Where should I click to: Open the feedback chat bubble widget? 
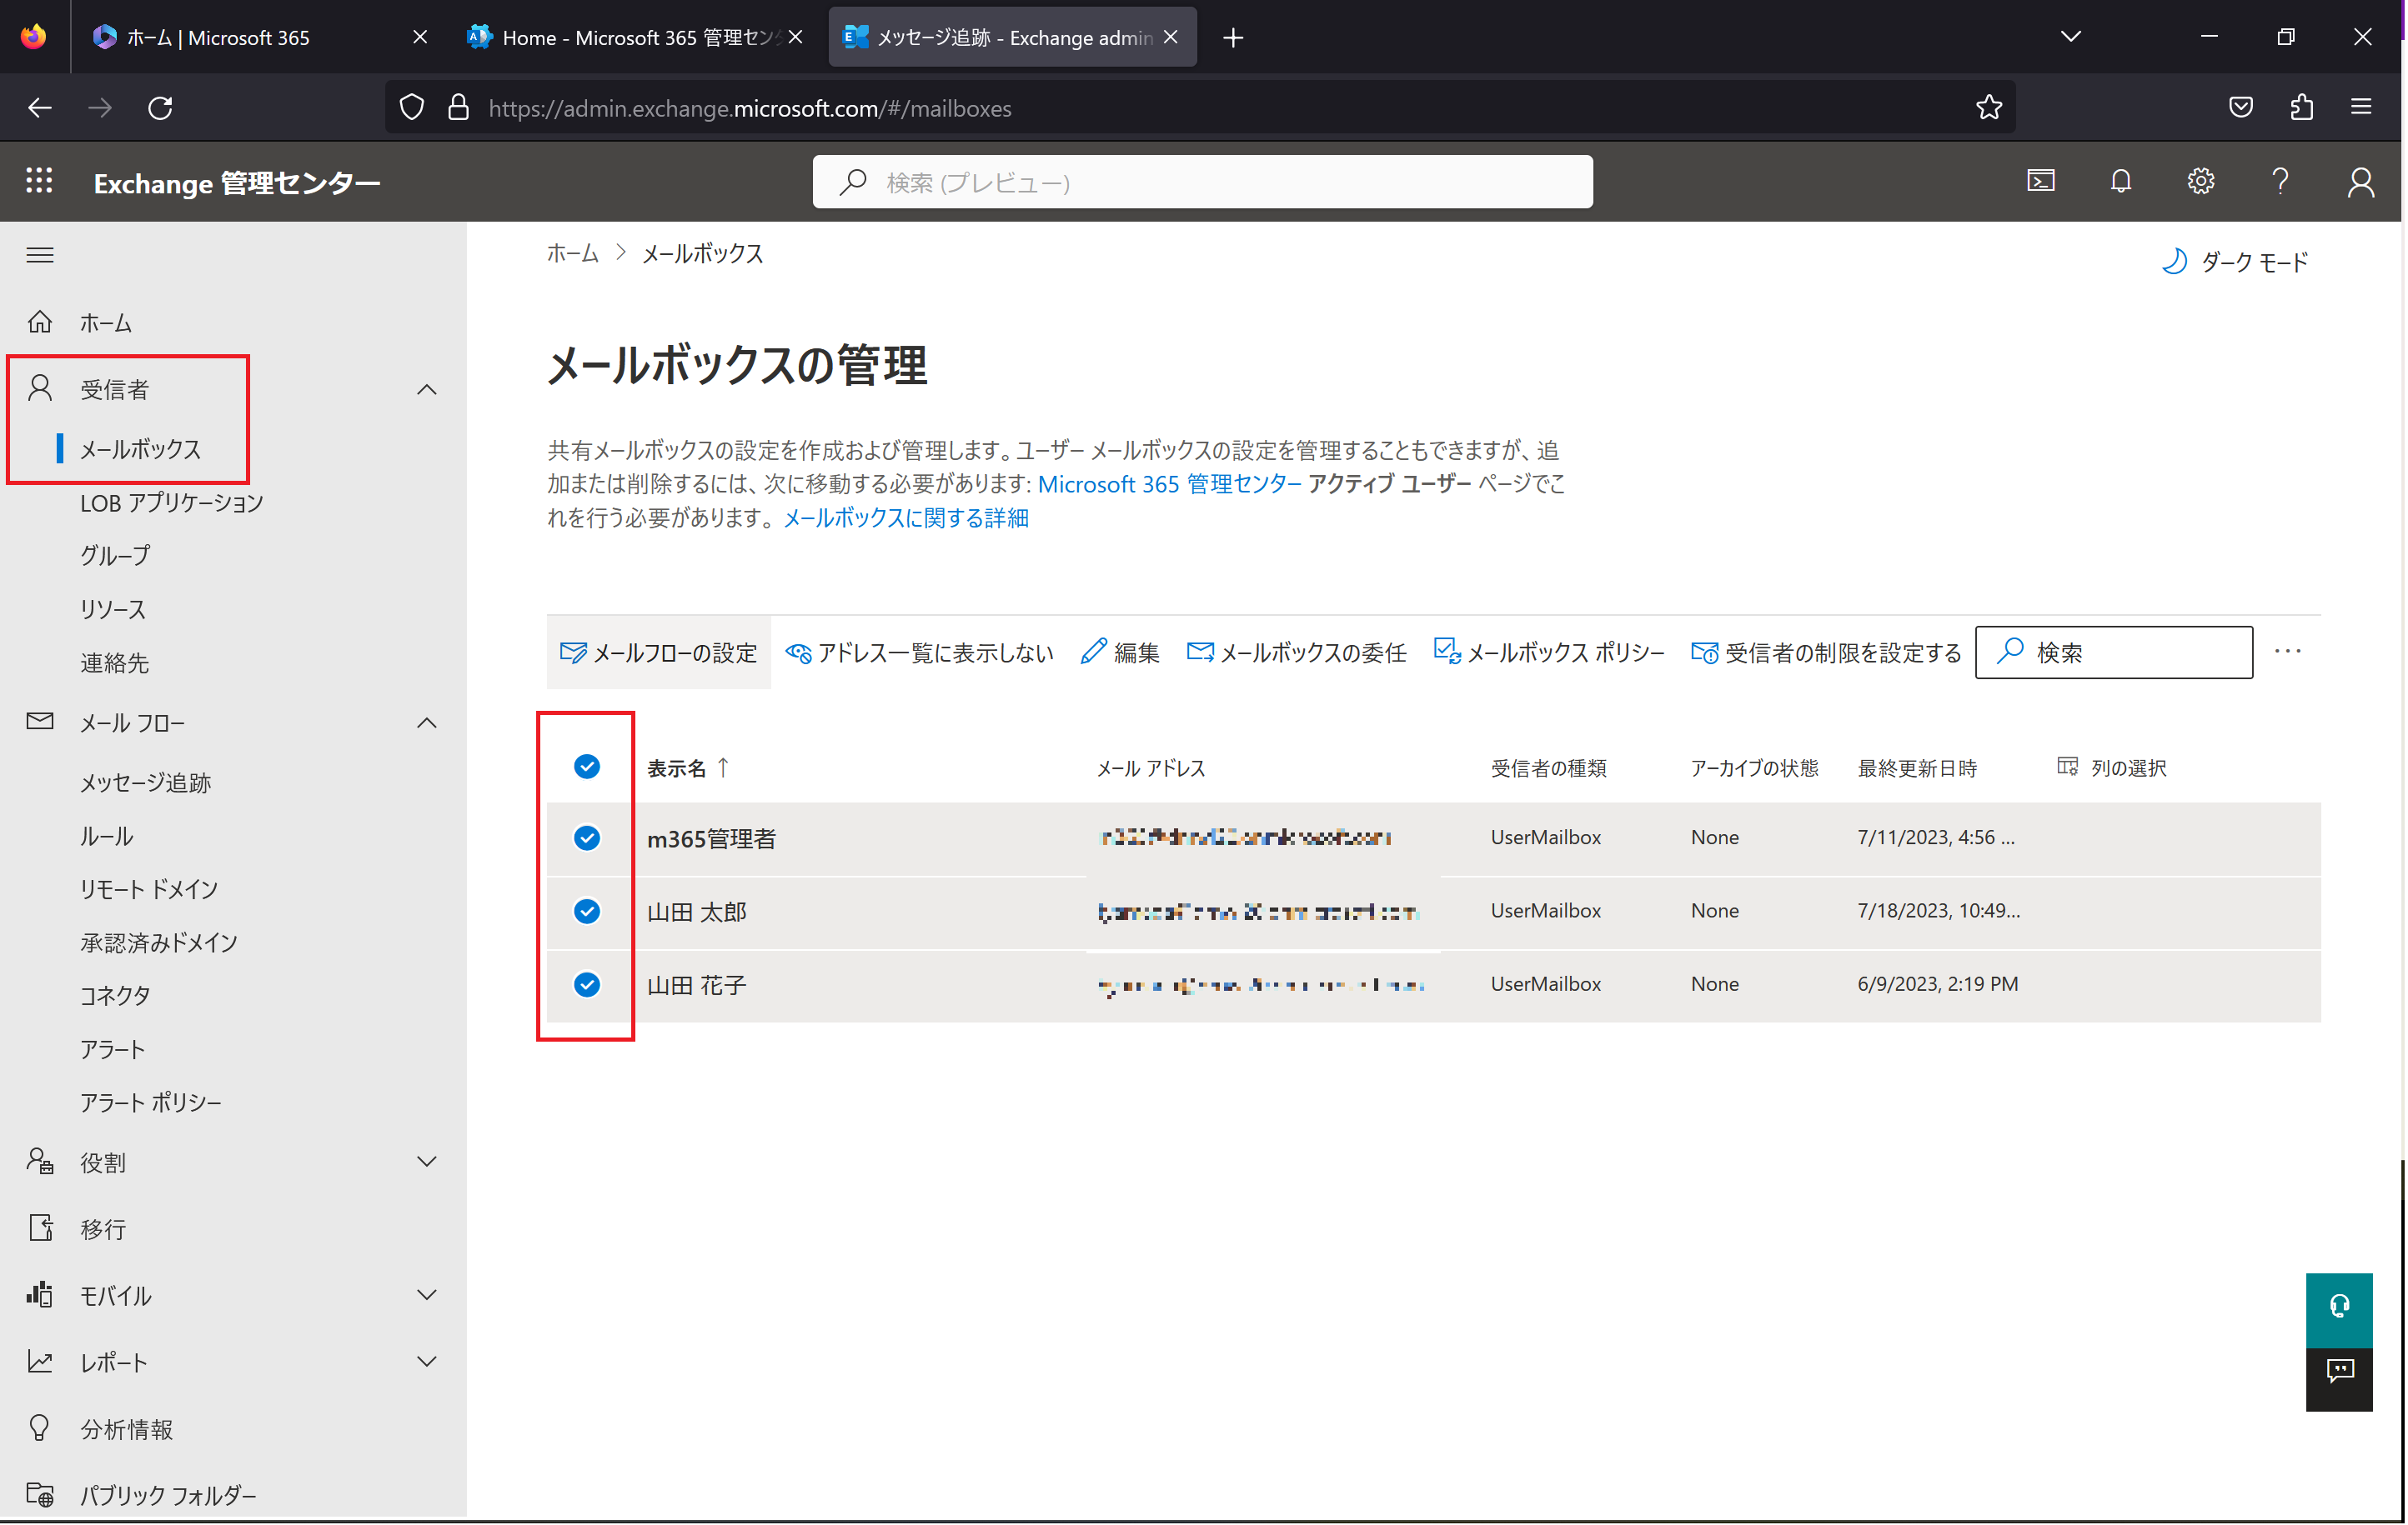point(2338,1379)
